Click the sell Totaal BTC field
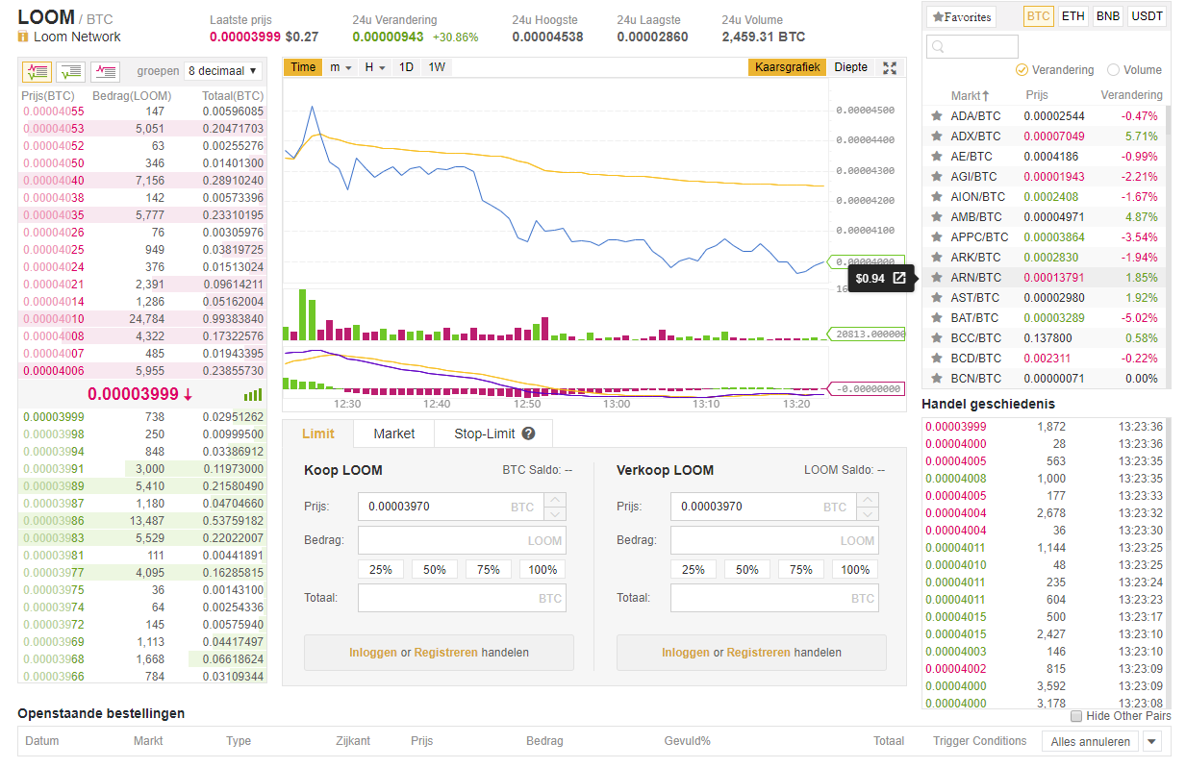The image size is (1186, 768). (774, 598)
